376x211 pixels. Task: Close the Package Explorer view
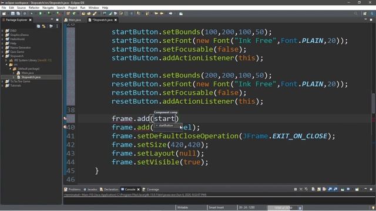[x=31, y=20]
